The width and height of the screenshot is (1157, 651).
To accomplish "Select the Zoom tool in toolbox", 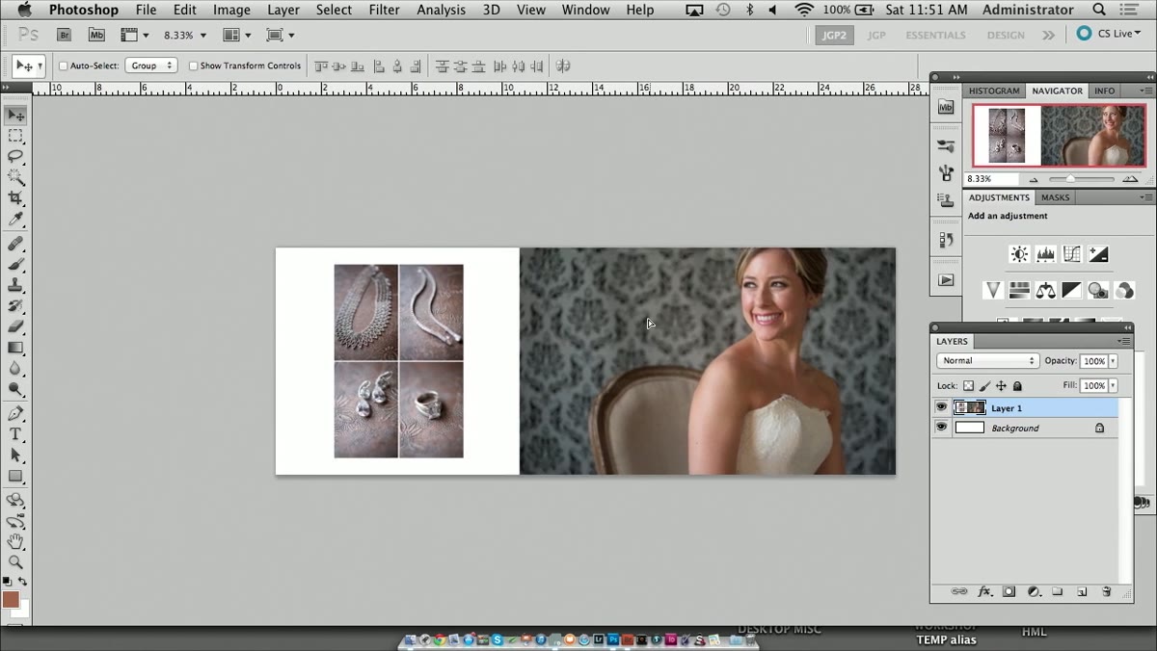I will coord(15,561).
